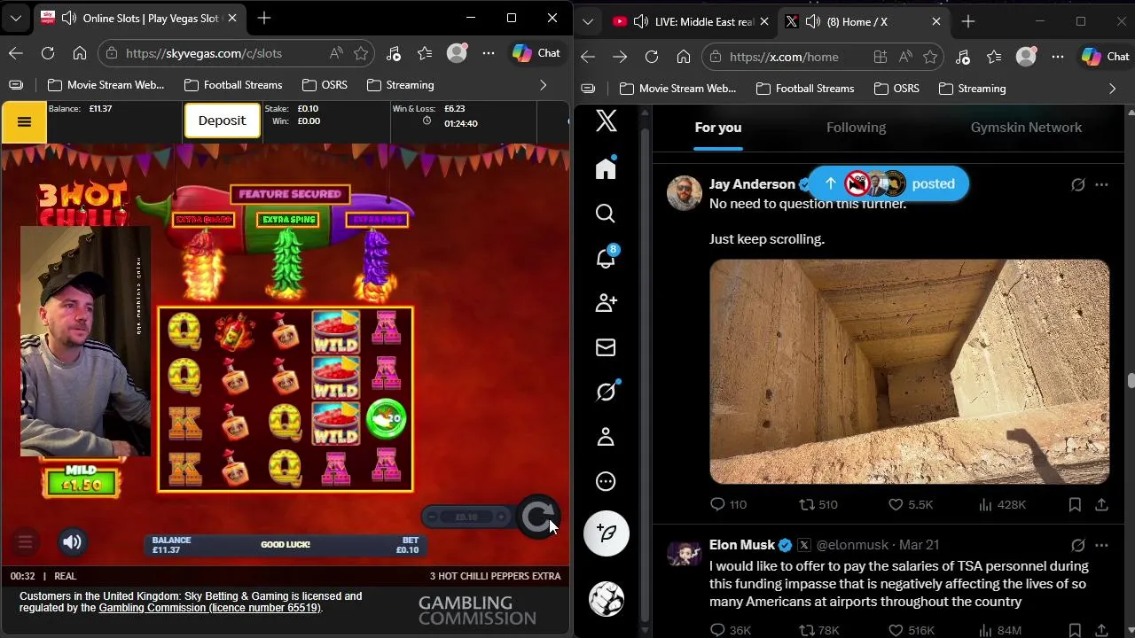
Task: Open X More circle icon
Action: point(606,481)
